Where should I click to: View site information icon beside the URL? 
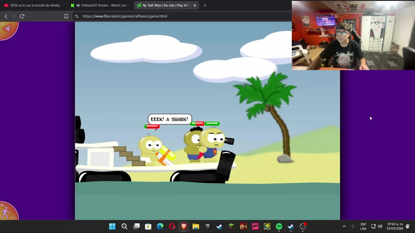(x=77, y=16)
